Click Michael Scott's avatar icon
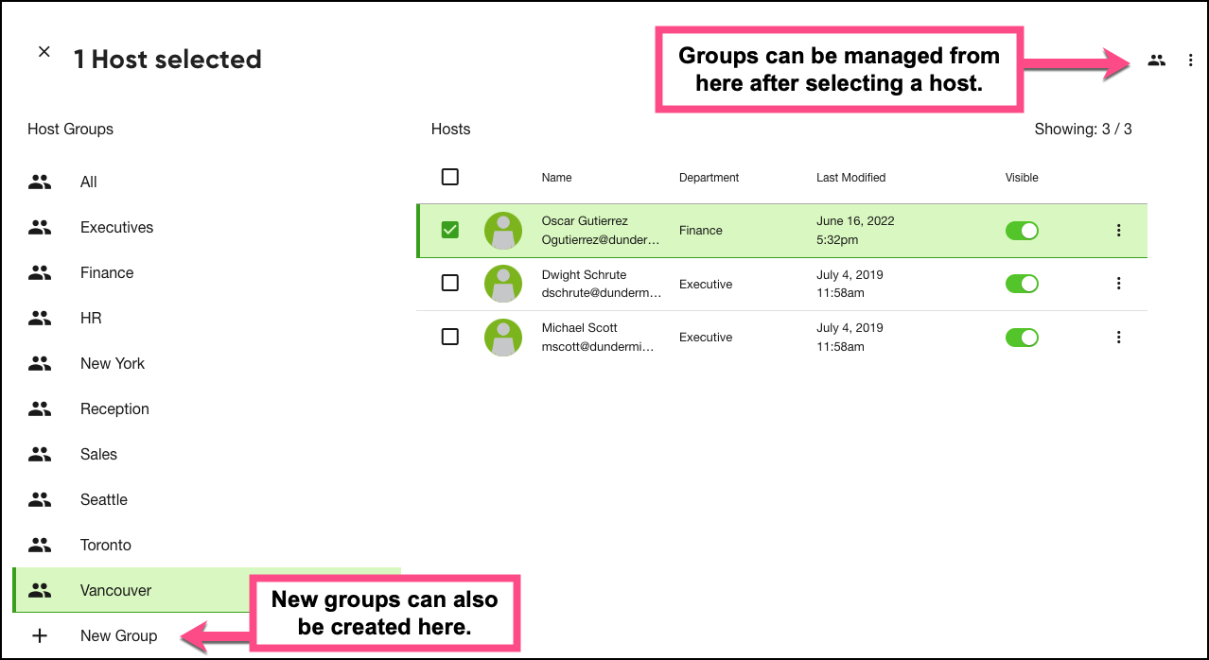 [x=503, y=338]
